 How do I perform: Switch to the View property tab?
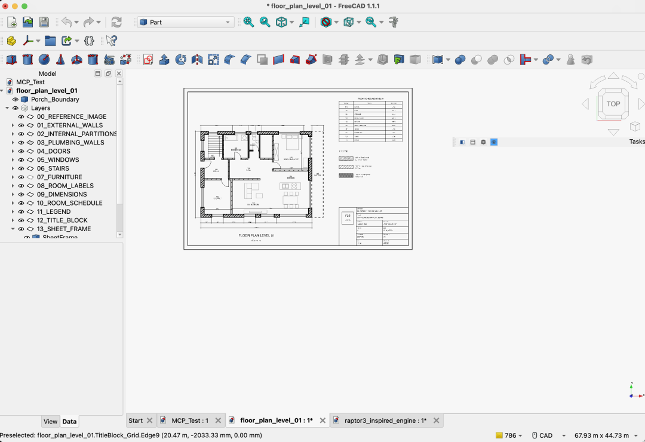pos(50,422)
